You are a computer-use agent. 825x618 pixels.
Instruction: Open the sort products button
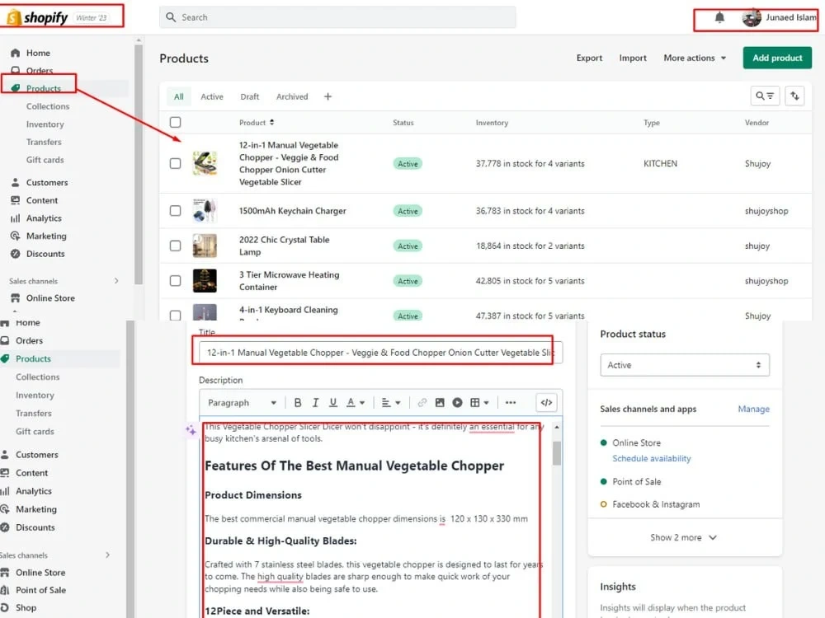coord(794,96)
